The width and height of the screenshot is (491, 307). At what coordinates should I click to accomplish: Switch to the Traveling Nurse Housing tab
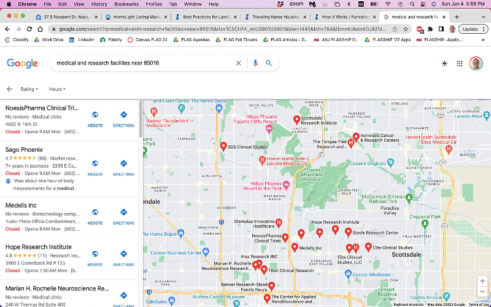(x=276, y=17)
